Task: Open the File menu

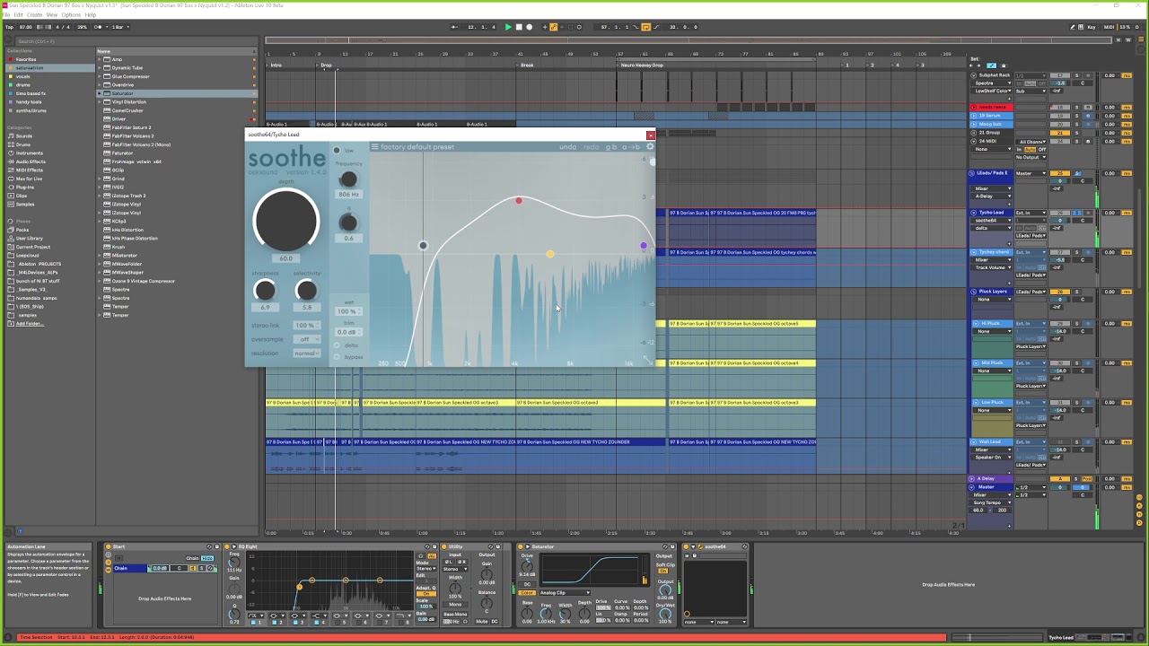Action: (7, 14)
